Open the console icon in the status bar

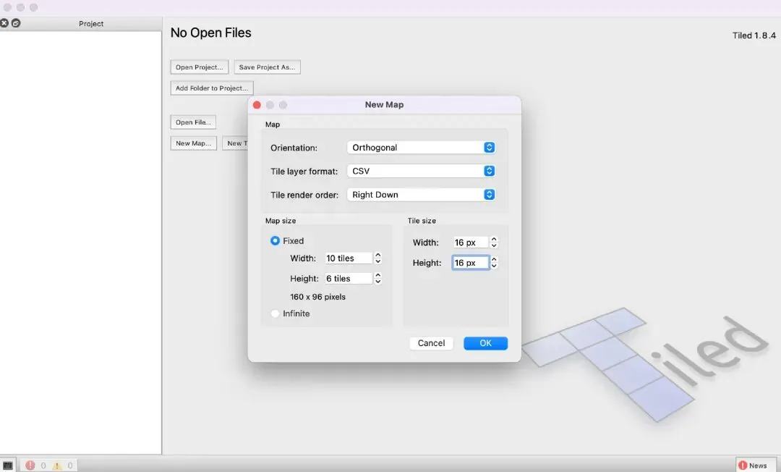7,465
